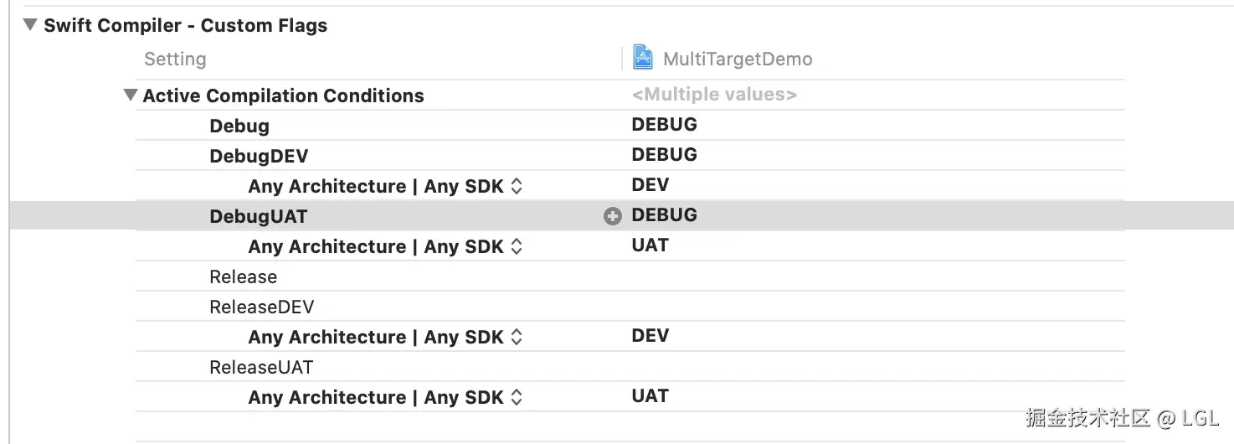This screenshot has width=1234, height=444.
Task: Click the DEBUG value for Debug configuration
Action: click(664, 125)
